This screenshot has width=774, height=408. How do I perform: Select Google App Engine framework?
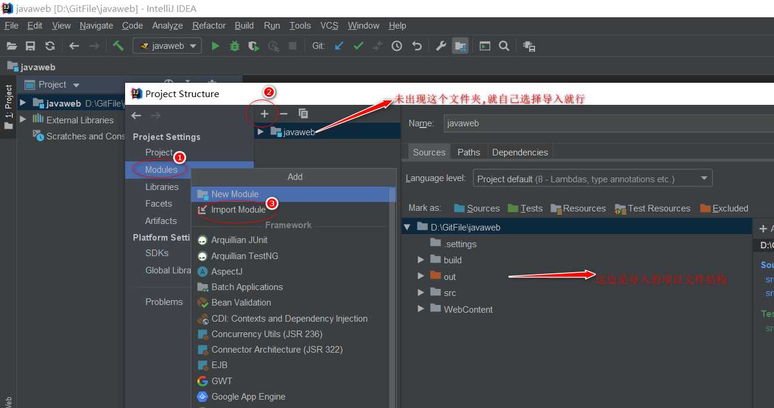(x=248, y=397)
